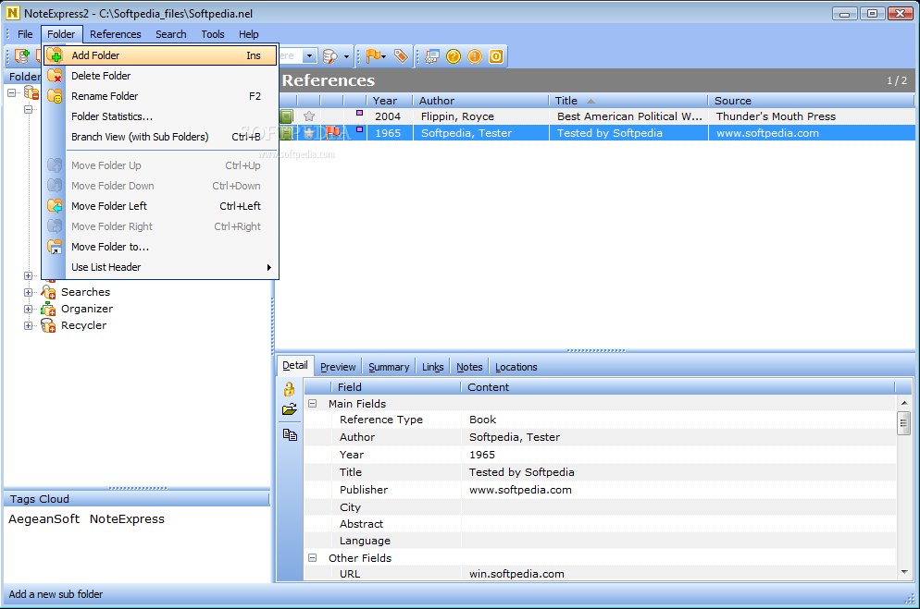Image resolution: width=920 pixels, height=609 pixels.
Task: Click the Organizer folder icon
Action: tap(48, 309)
